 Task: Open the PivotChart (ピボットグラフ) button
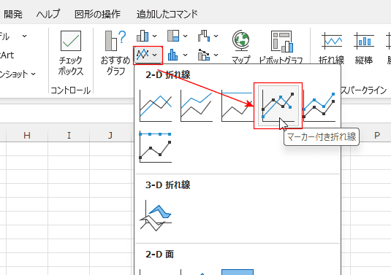(x=281, y=47)
